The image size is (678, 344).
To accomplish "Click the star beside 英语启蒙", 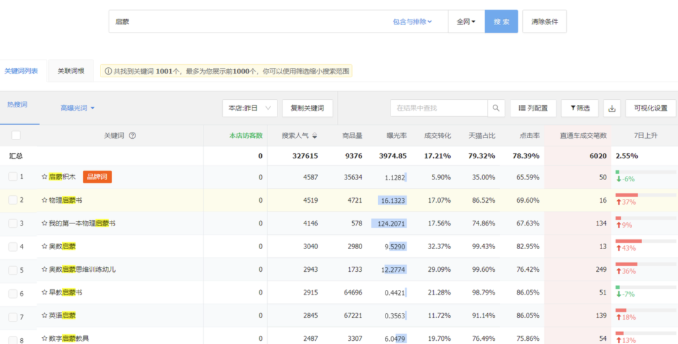I will 45,316.
